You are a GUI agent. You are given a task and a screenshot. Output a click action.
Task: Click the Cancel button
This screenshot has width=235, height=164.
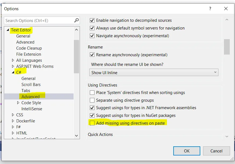pyautogui.click(x=216, y=151)
